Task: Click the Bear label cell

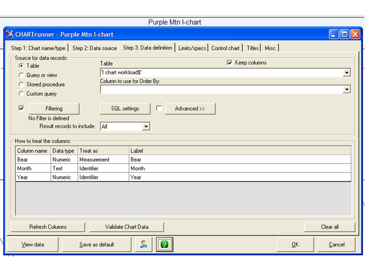Action: pyautogui.click(x=240, y=160)
